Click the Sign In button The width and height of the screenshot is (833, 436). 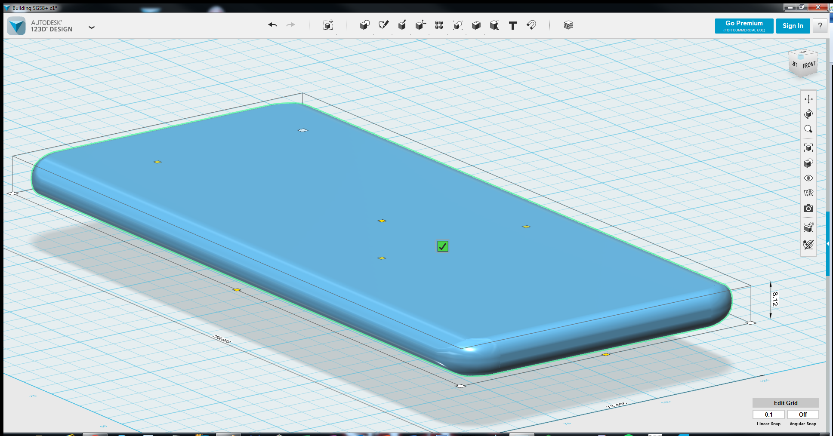[793, 26]
